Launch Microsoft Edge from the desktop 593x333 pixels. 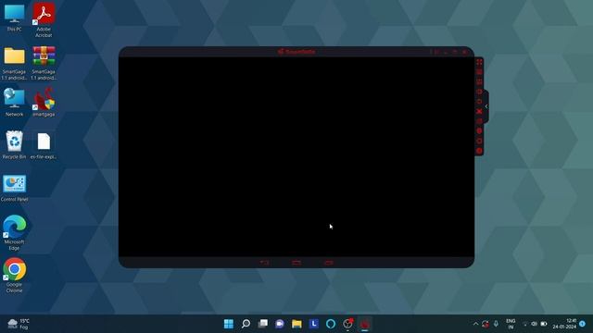(x=15, y=232)
